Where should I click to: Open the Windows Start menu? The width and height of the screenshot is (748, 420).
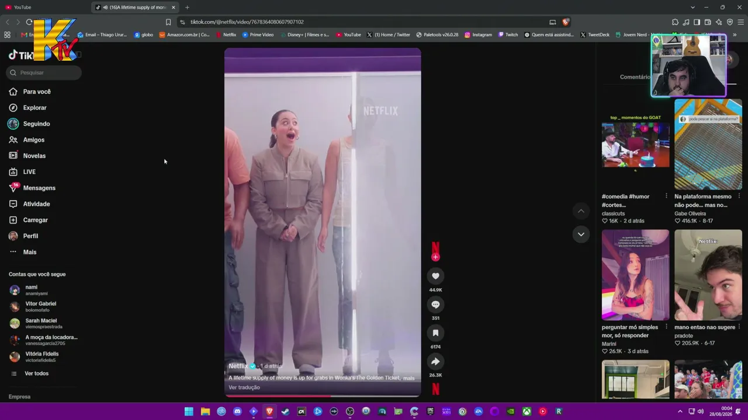tap(189, 411)
